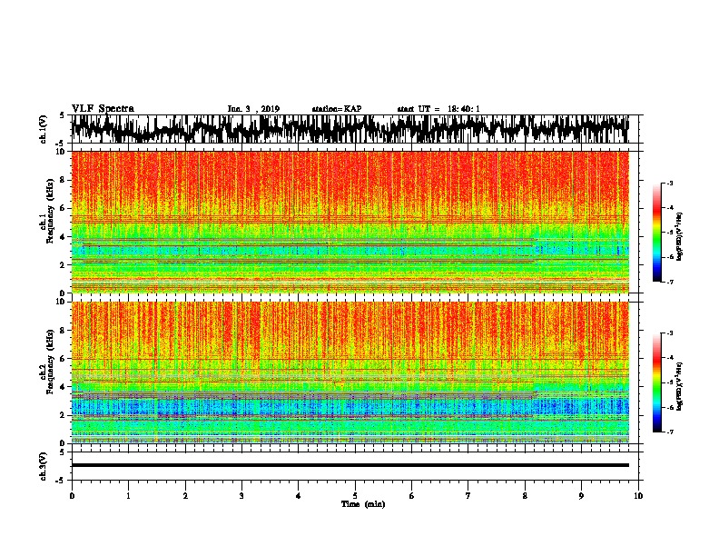Select the date text "Jan. 3, 2019"

(x=253, y=109)
